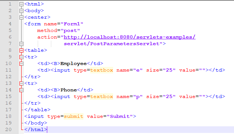Click the highlighted submit type value
This screenshot has height=134, width=234.
click(x=74, y=116)
